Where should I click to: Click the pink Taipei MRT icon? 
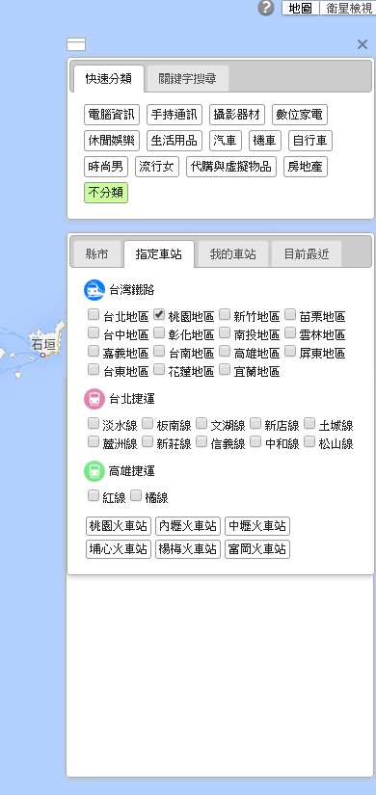pyautogui.click(x=94, y=399)
